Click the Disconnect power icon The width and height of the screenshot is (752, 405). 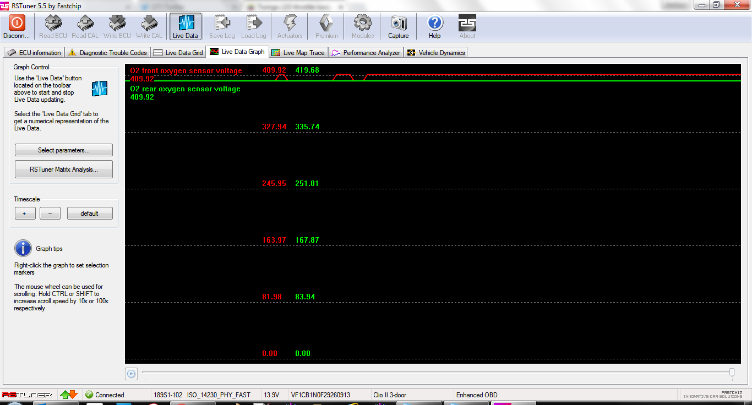[17, 23]
